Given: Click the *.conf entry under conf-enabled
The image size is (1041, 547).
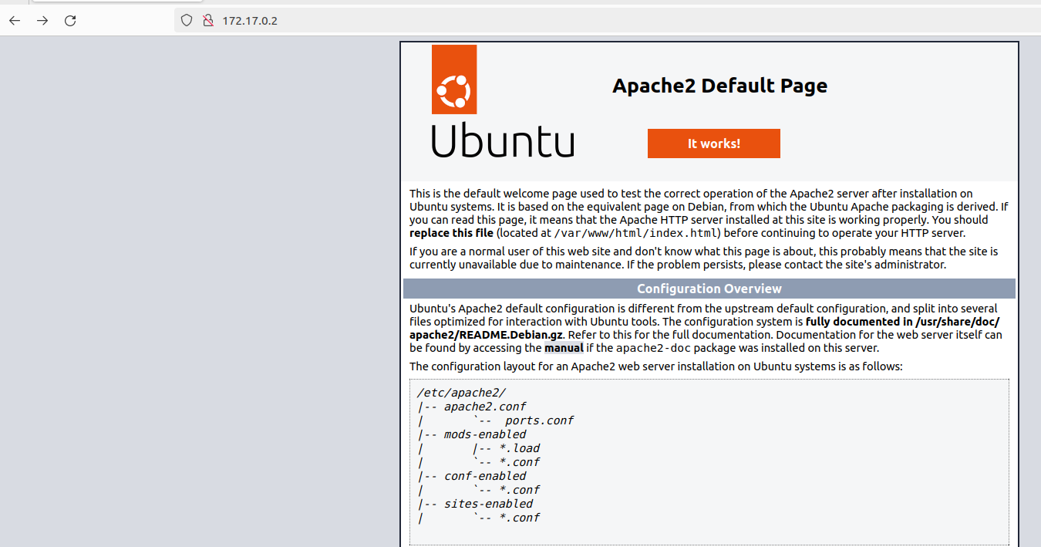Looking at the screenshot, I should [519, 490].
